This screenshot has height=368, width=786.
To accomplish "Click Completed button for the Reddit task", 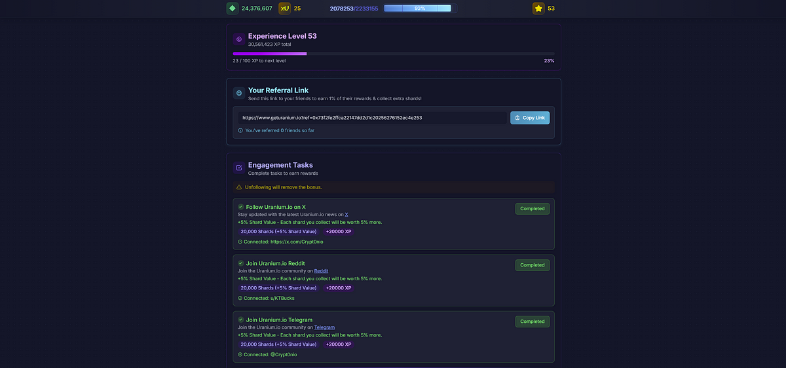I will (532, 265).
